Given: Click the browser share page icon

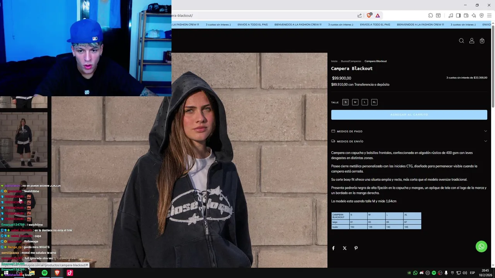Looking at the screenshot, I should pos(360,15).
